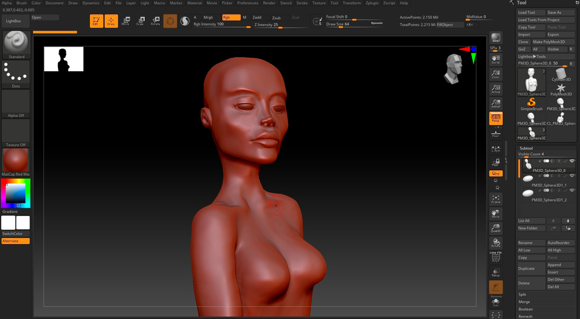Collapse the Subtool panel header
The width and height of the screenshot is (580, 319).
tap(526, 148)
